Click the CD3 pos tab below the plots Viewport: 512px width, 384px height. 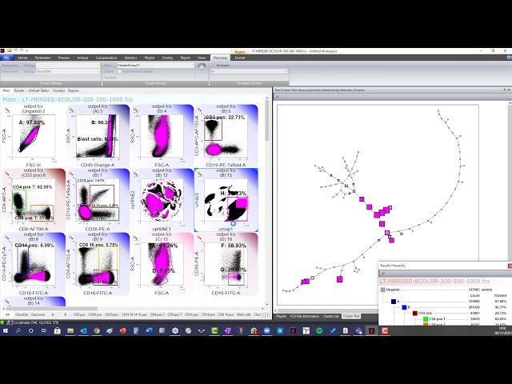point(79,314)
